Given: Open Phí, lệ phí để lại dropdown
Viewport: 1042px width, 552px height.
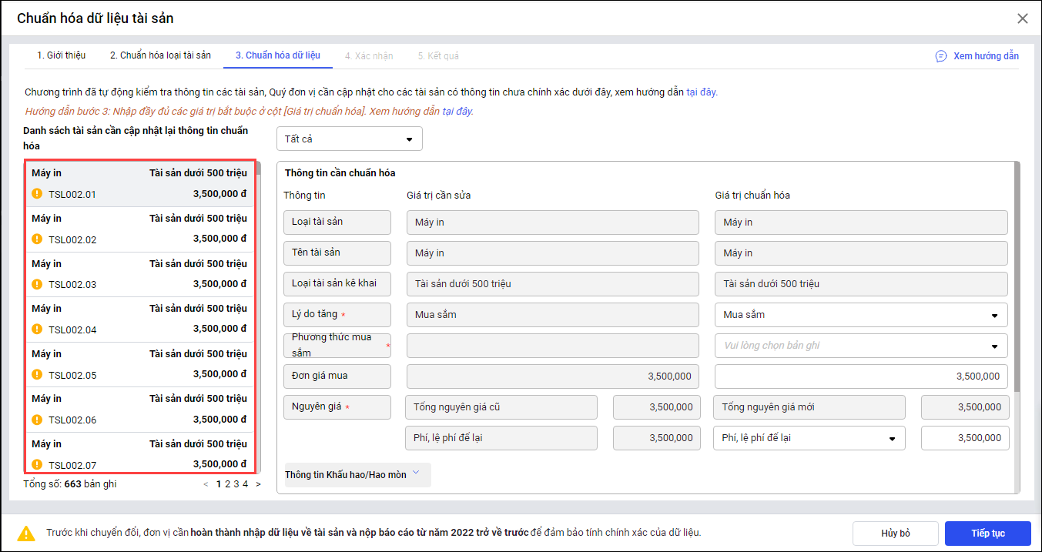Looking at the screenshot, I should pos(809,438).
